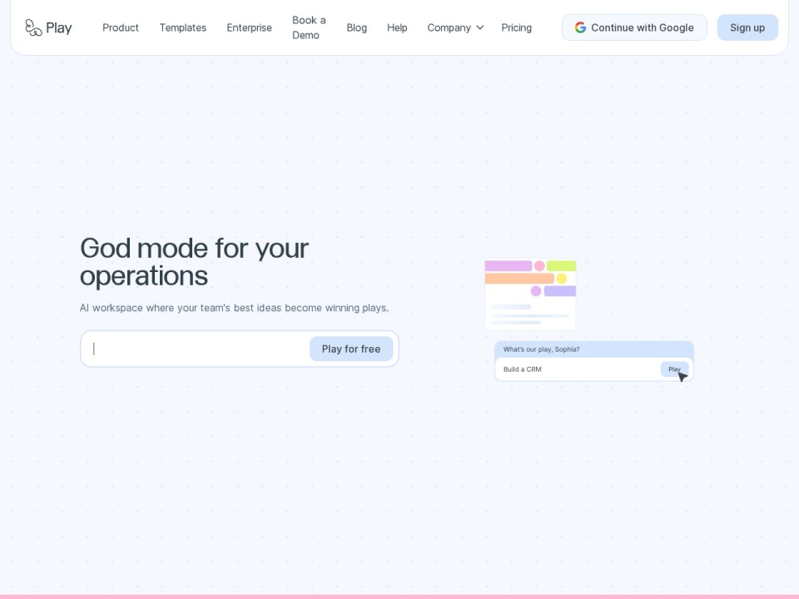Click the Play wordmark in header
This screenshot has width=799, height=599.
coord(58,28)
